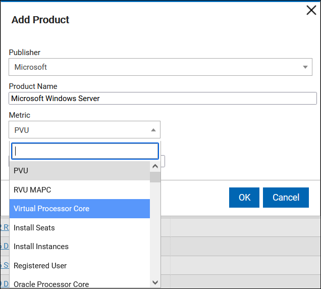Image resolution: width=321 pixels, height=289 pixels.
Task: Pick Install Seats from the list
Action: tap(80, 228)
